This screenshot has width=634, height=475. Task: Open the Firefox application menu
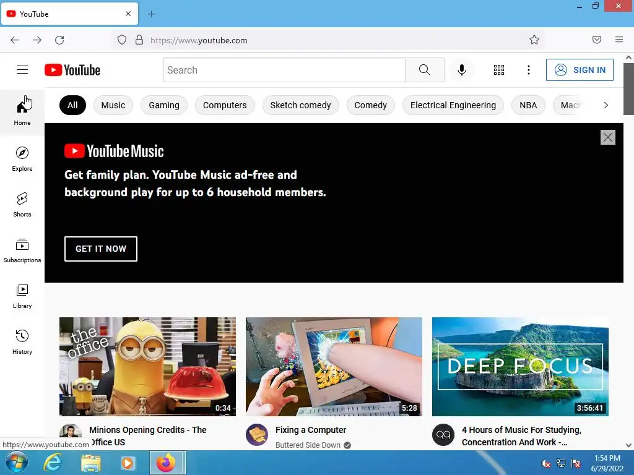619,40
